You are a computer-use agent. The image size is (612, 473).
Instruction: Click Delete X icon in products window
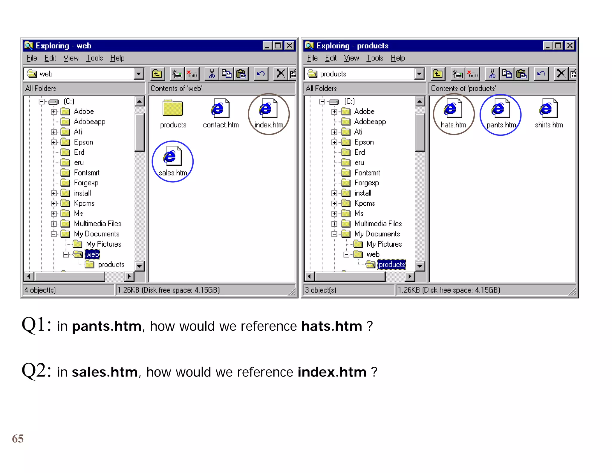561,74
